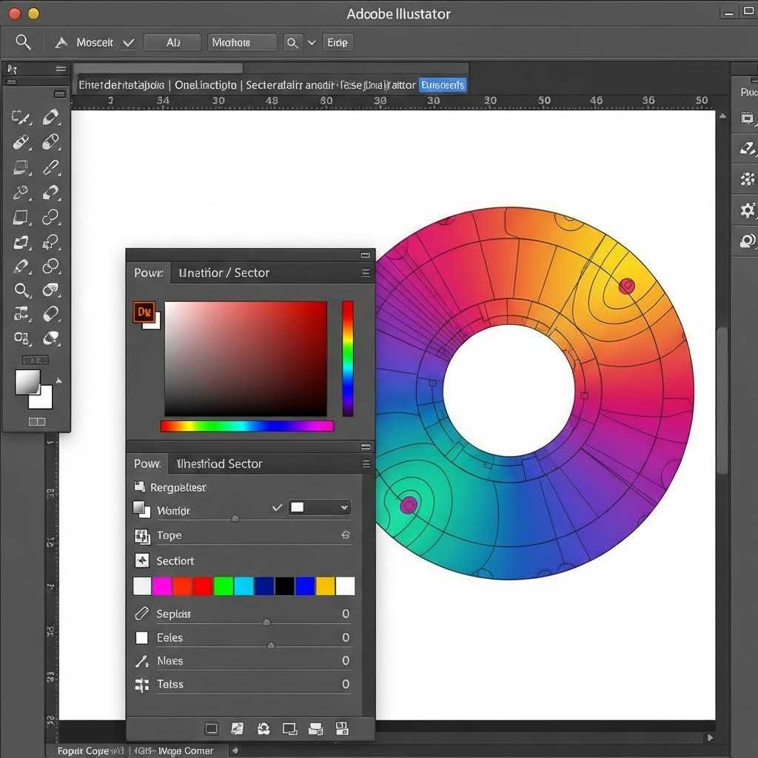Click the brush icon beside Nlaes
This screenshot has height=758, width=758.
[x=141, y=661]
